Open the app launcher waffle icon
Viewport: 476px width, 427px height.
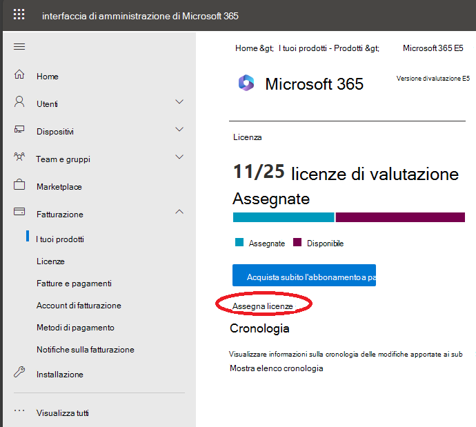pos(19,14)
